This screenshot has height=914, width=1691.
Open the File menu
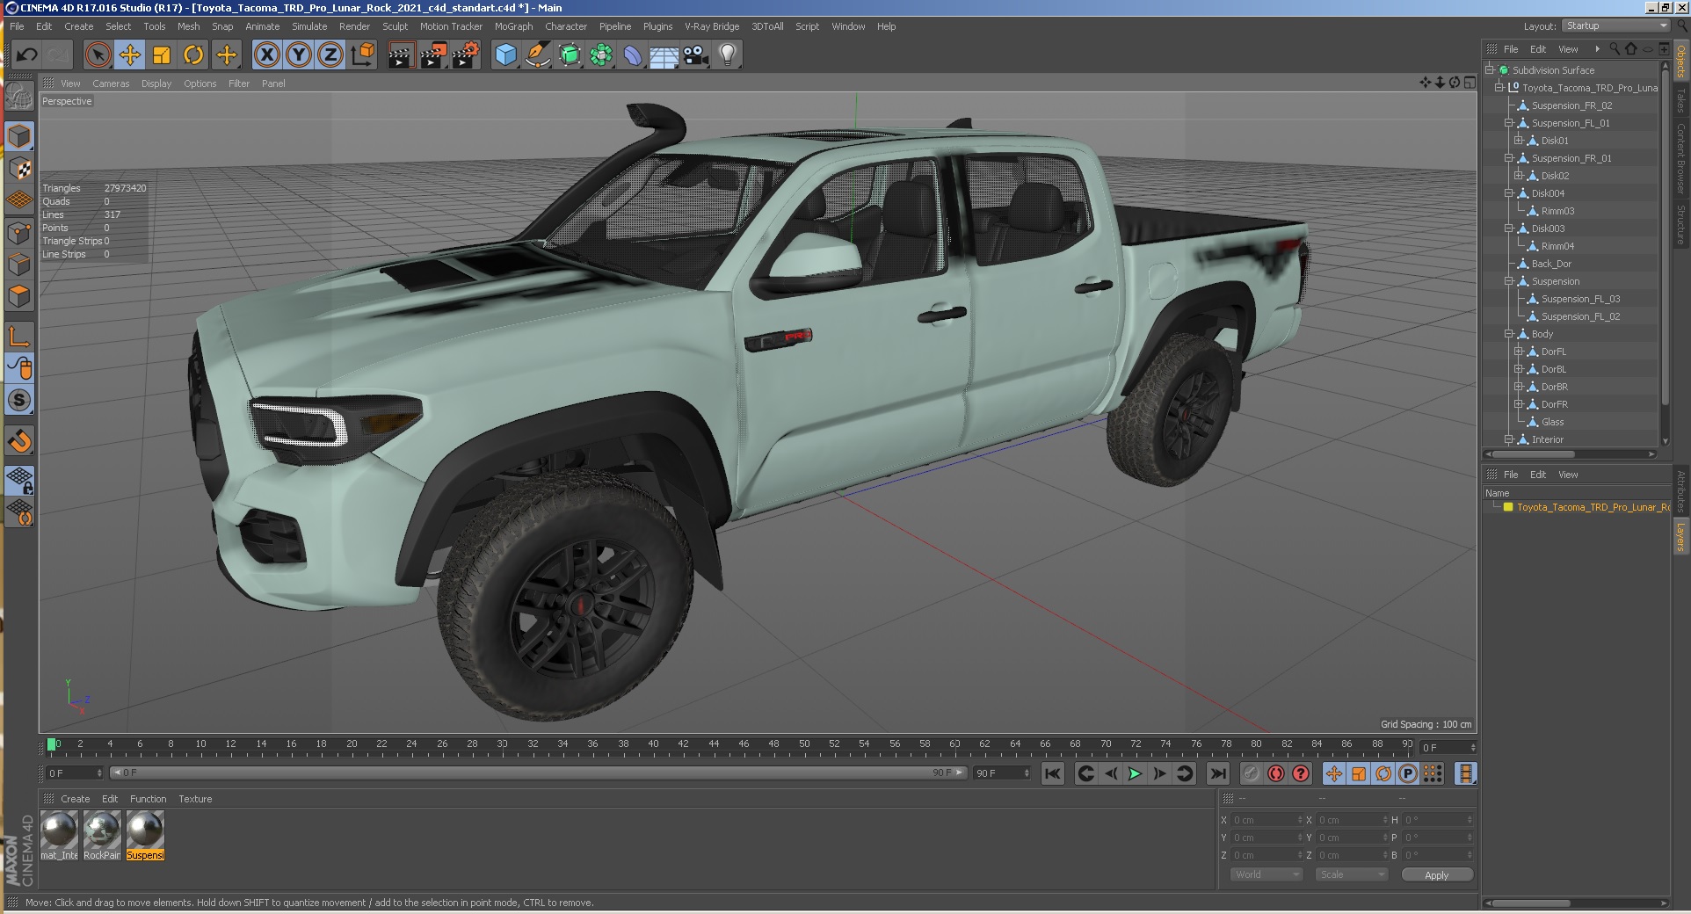17,26
